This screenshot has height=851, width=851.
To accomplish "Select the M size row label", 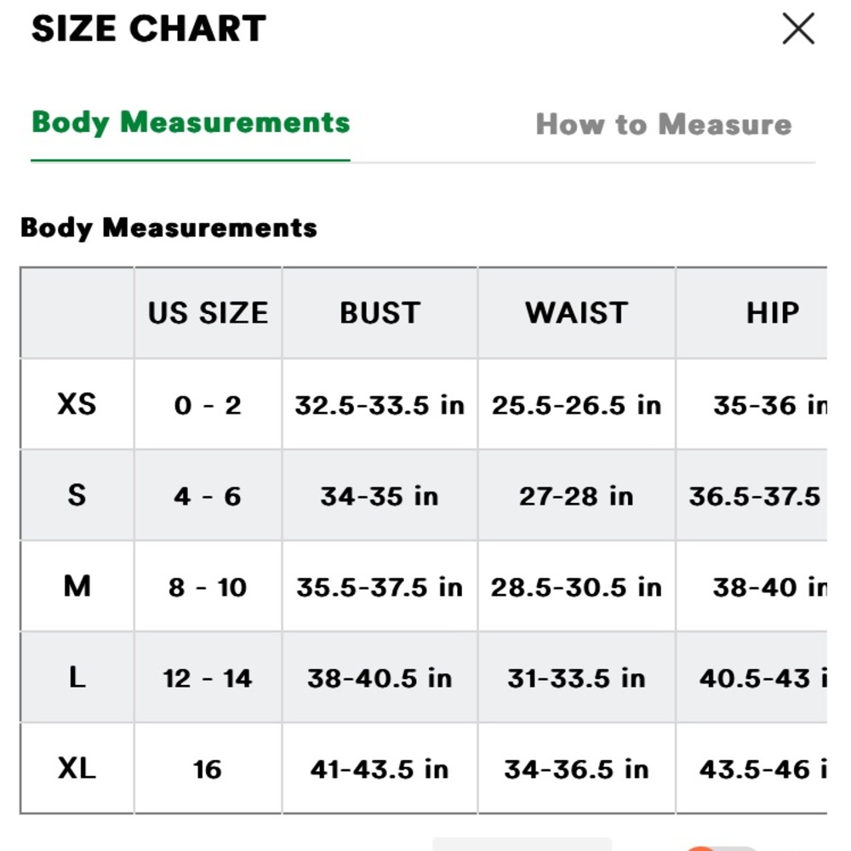I will click(x=77, y=586).
